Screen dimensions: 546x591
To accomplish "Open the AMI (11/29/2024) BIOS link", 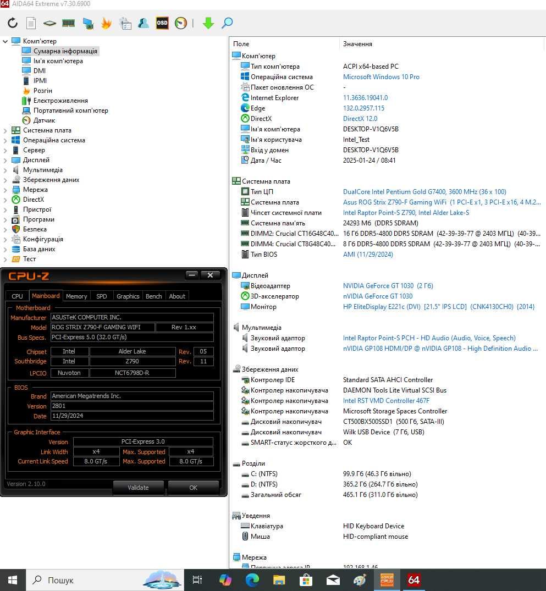I will click(368, 255).
